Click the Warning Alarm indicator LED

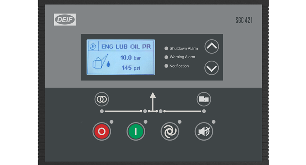click(166, 57)
